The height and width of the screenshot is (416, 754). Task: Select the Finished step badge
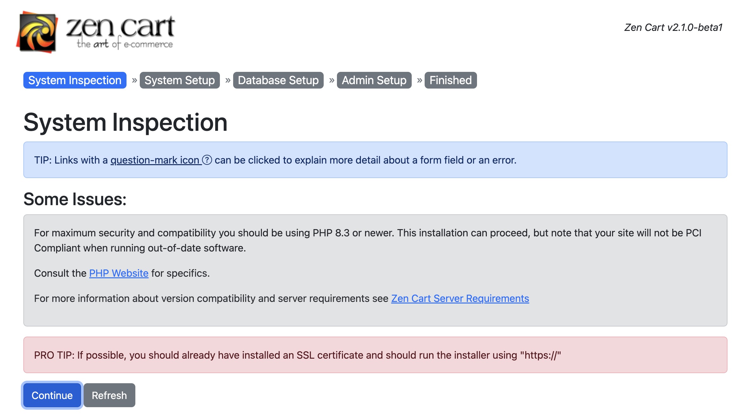[x=451, y=80]
